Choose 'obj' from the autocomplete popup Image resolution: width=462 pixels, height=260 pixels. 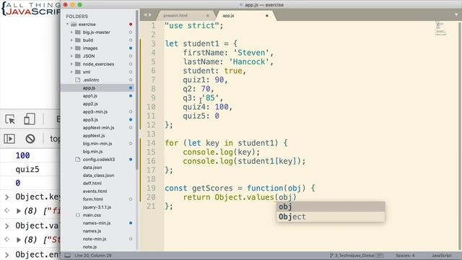[x=331, y=207]
